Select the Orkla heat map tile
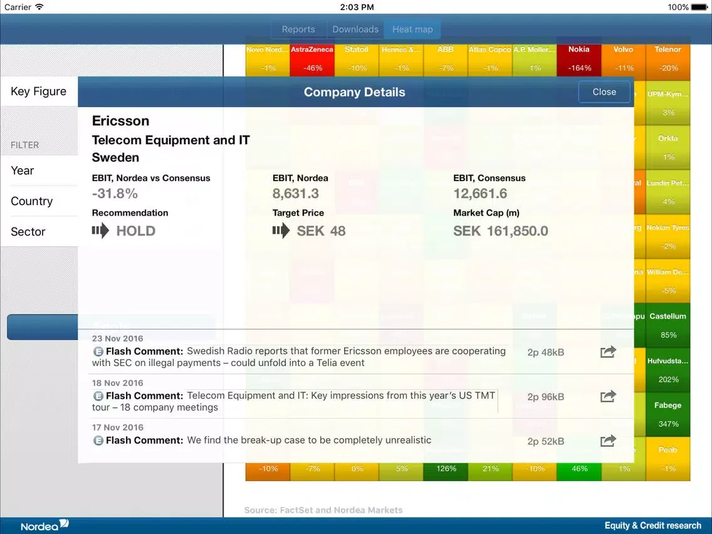The height and width of the screenshot is (534, 712). tap(668, 147)
